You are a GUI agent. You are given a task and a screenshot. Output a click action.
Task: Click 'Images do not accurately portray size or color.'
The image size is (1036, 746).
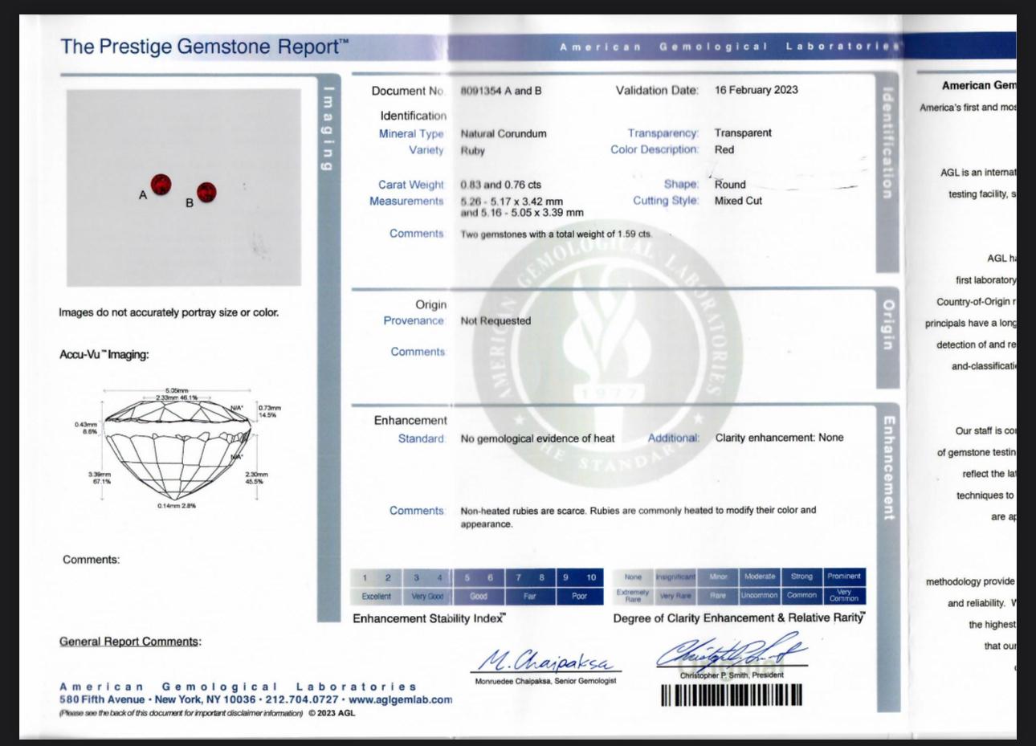tap(169, 312)
